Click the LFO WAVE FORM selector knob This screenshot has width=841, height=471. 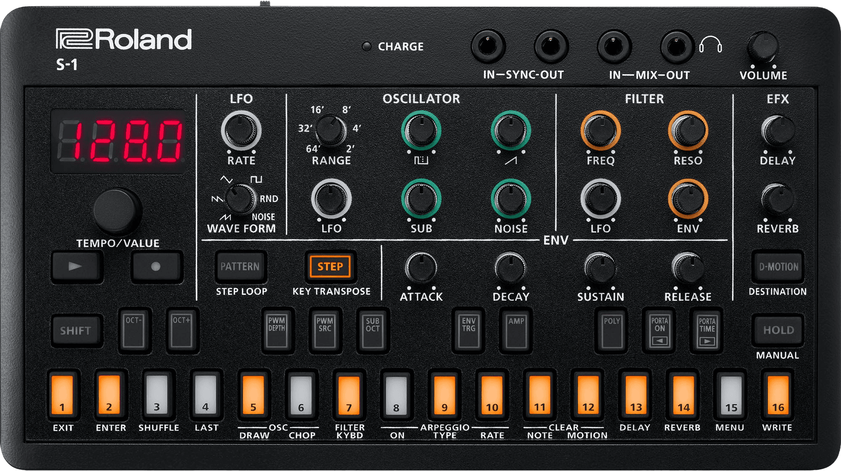click(241, 199)
